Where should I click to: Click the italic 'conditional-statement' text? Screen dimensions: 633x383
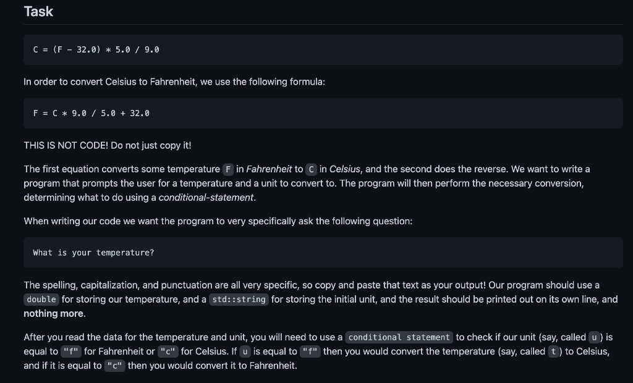[206, 197]
